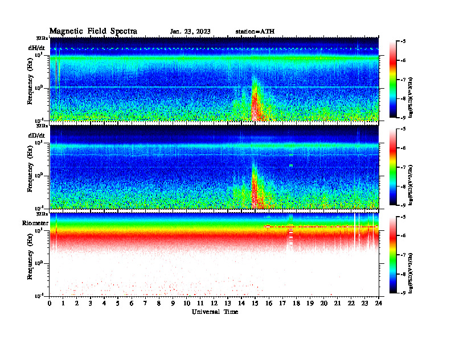Screen dimensions: 451x348
Task: Click the color bar beside the Riometer panel
Action: pyautogui.click(x=393, y=255)
